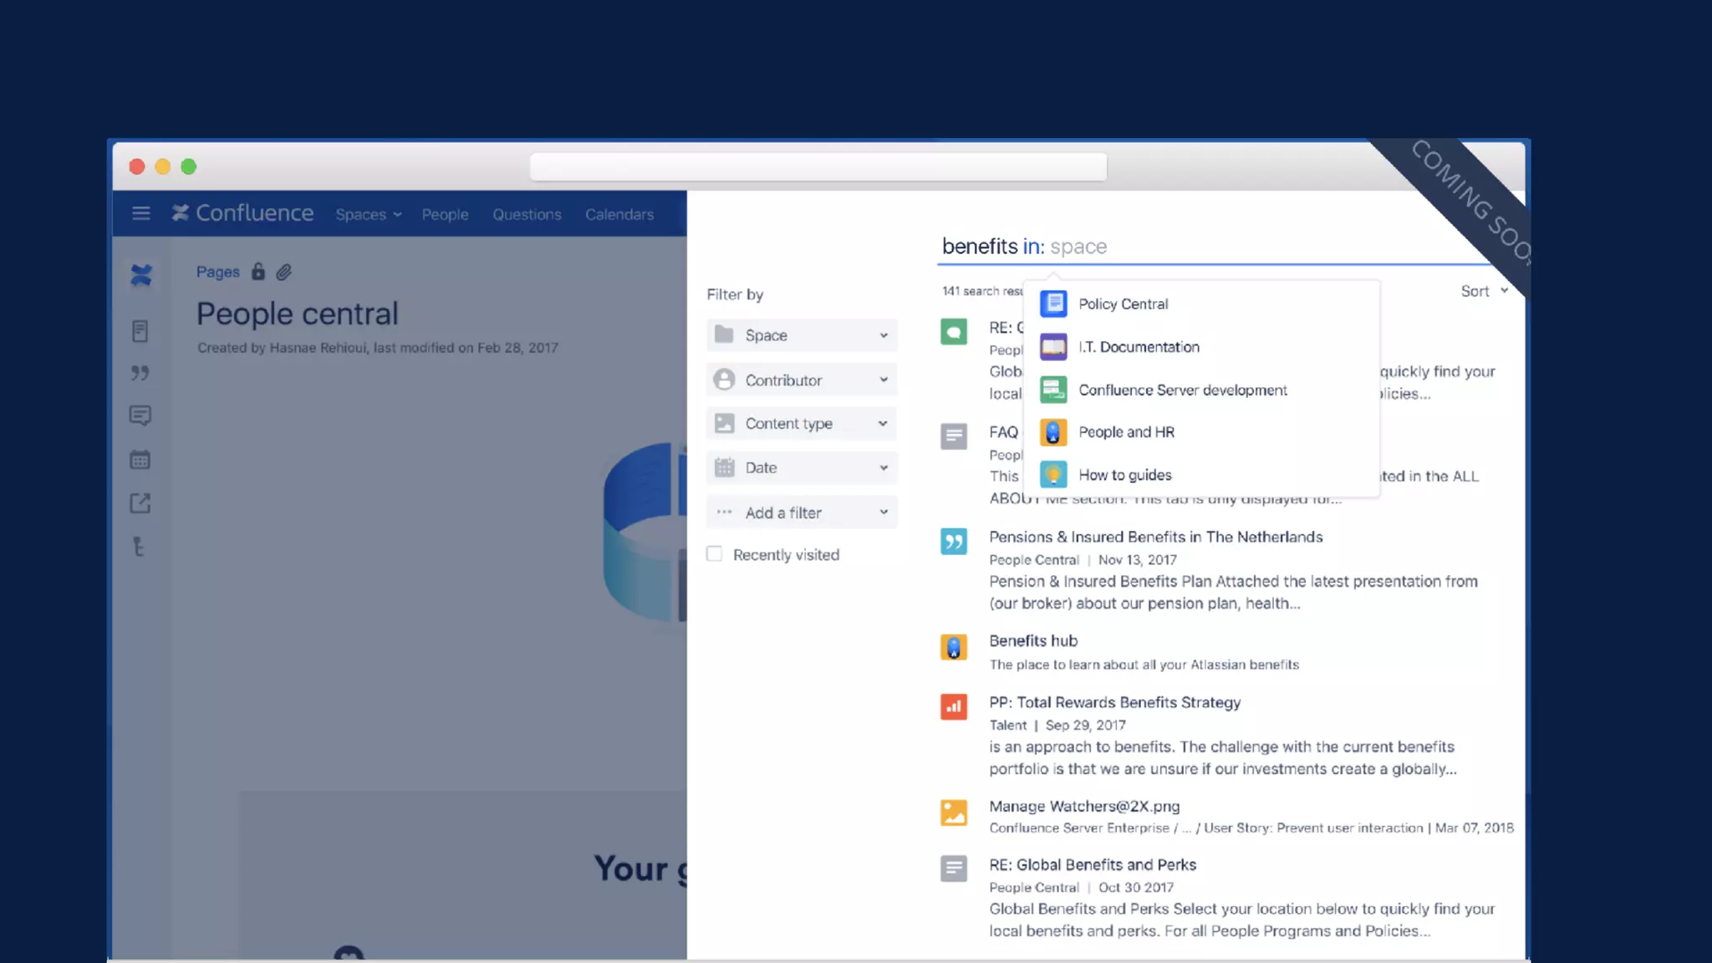The image size is (1712, 963).
Task: Click the attachments paperclip icon
Action: pyautogui.click(x=284, y=272)
